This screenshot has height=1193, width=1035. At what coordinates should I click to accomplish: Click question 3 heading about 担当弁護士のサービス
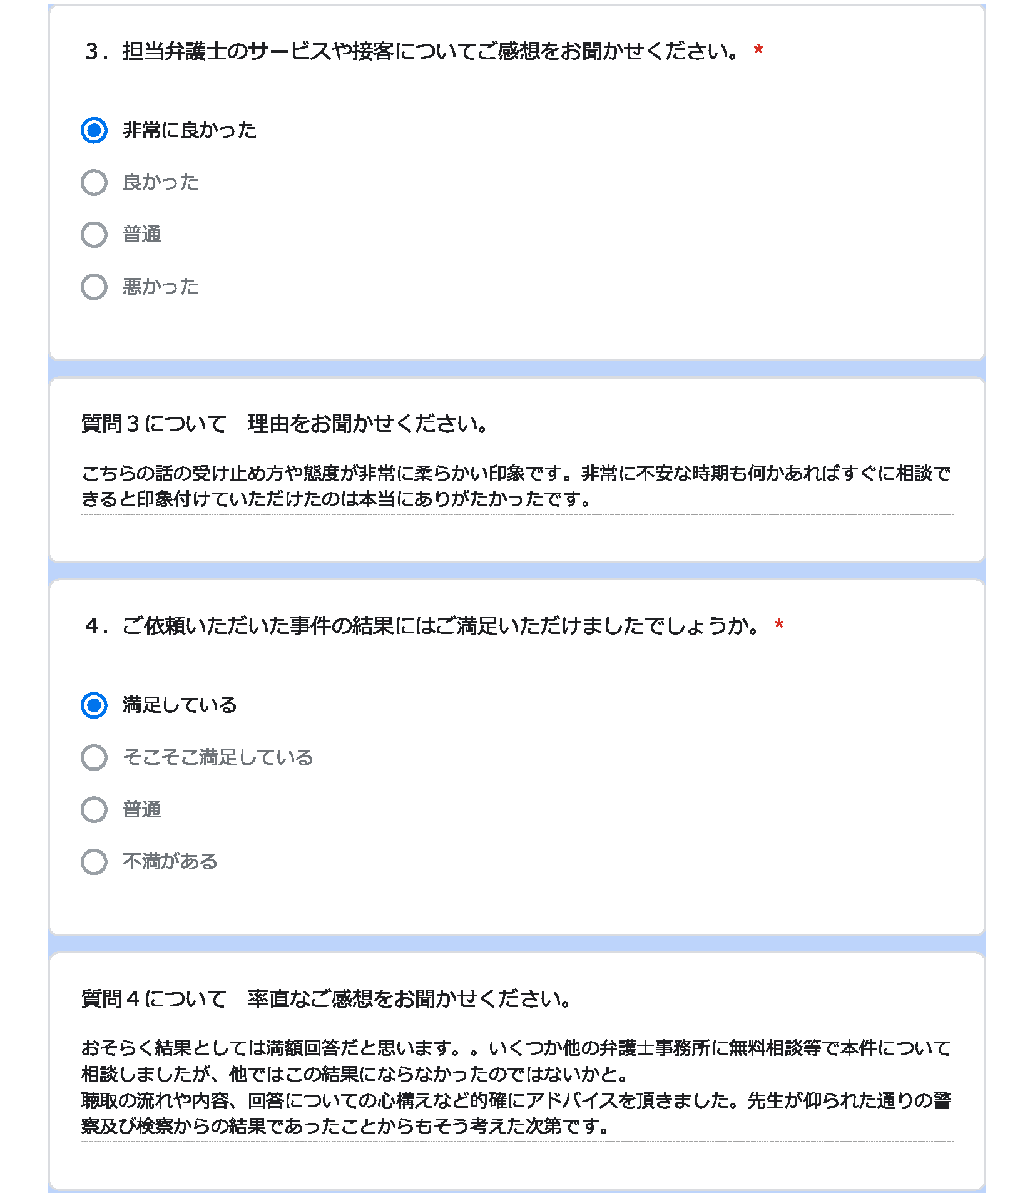coord(413,51)
